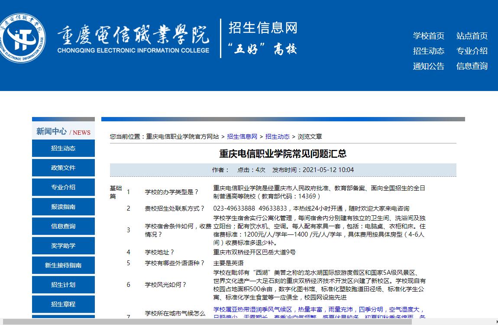Open 政策文件 in the left sidebar
The image size is (498, 325).
point(63,168)
